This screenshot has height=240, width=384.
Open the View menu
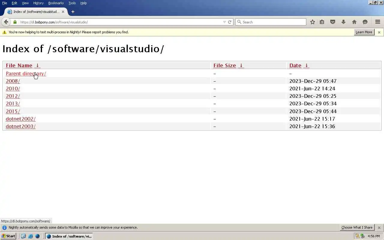click(x=25, y=3)
